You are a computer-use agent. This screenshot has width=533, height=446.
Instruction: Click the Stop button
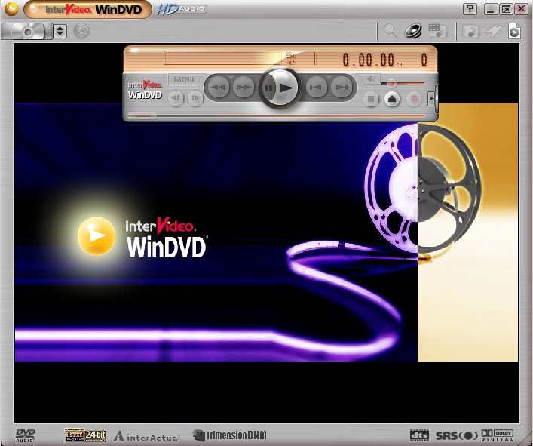[x=371, y=99]
